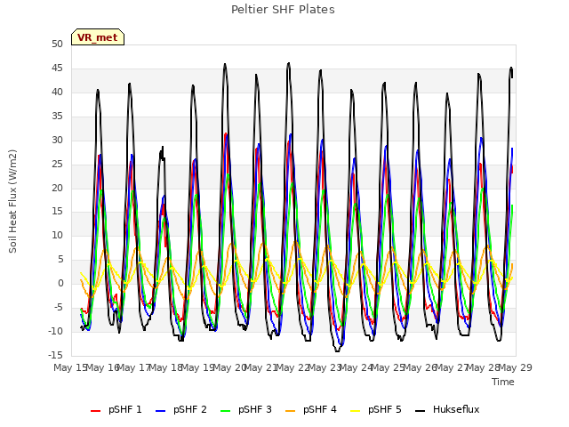Screen dimensions: 569x427
Task: Click the y-axis tick value 40
Action: pos(57,92)
